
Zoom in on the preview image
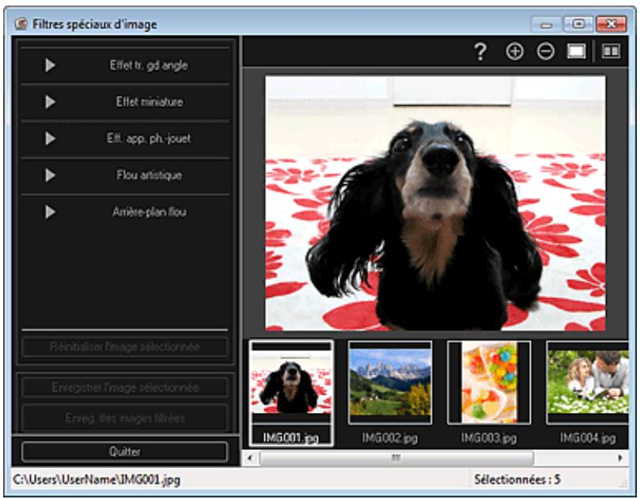pyautogui.click(x=517, y=49)
